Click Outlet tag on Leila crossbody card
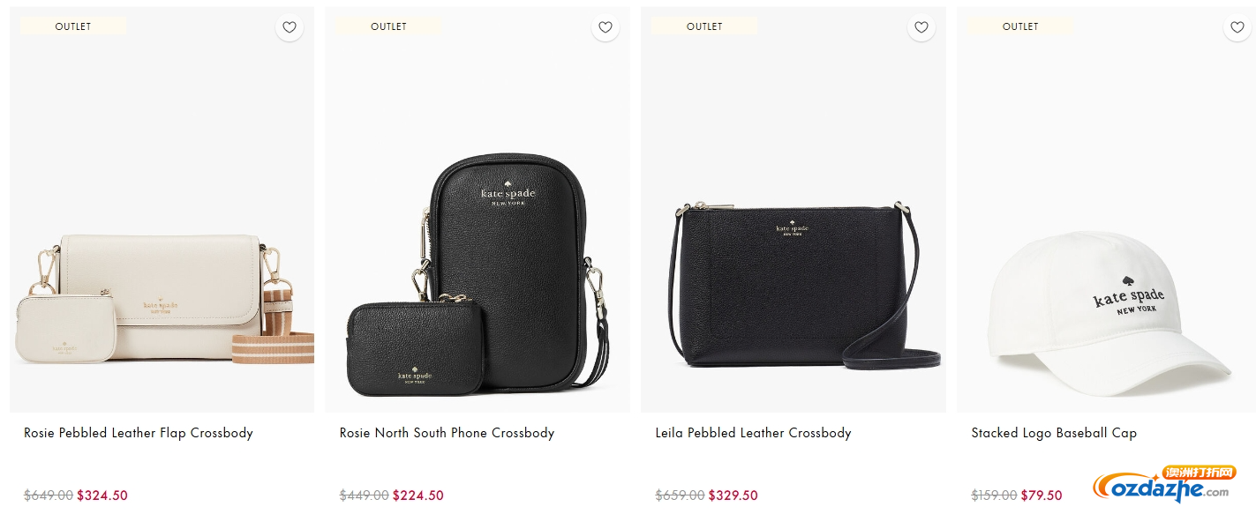1256x514 pixels. click(704, 26)
